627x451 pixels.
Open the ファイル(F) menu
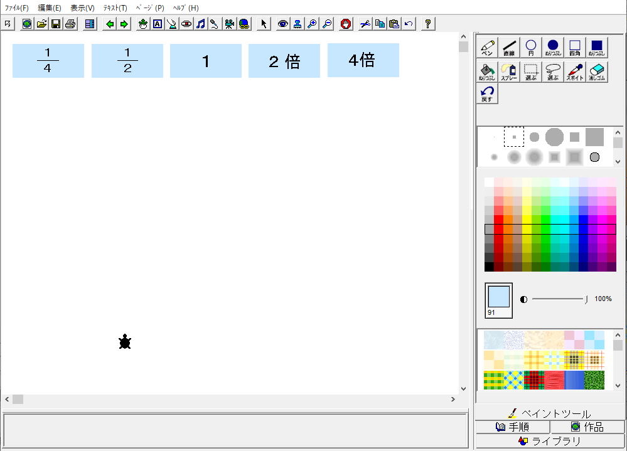(x=17, y=8)
